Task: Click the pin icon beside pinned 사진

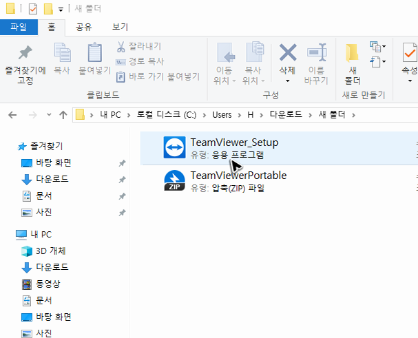Action: (122, 213)
